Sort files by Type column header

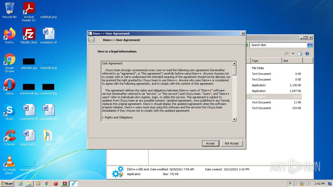tap(266, 61)
